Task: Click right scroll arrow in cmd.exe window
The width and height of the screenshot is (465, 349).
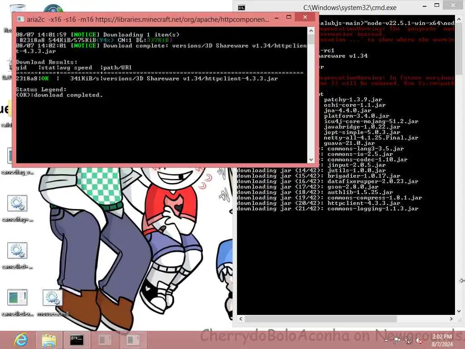Action: 451,319
